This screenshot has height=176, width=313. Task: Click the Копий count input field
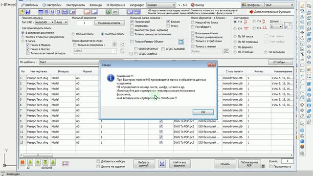(x=287, y=161)
